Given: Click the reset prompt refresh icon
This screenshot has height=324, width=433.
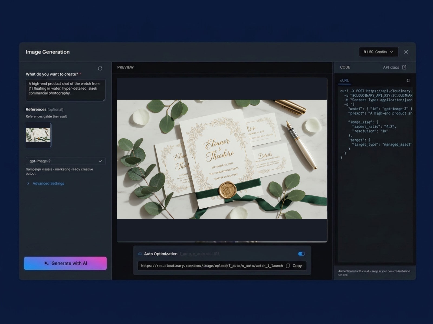Looking at the screenshot, I should 100,69.
